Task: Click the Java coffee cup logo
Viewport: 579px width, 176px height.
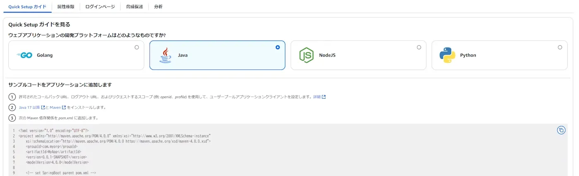Action: (165, 55)
